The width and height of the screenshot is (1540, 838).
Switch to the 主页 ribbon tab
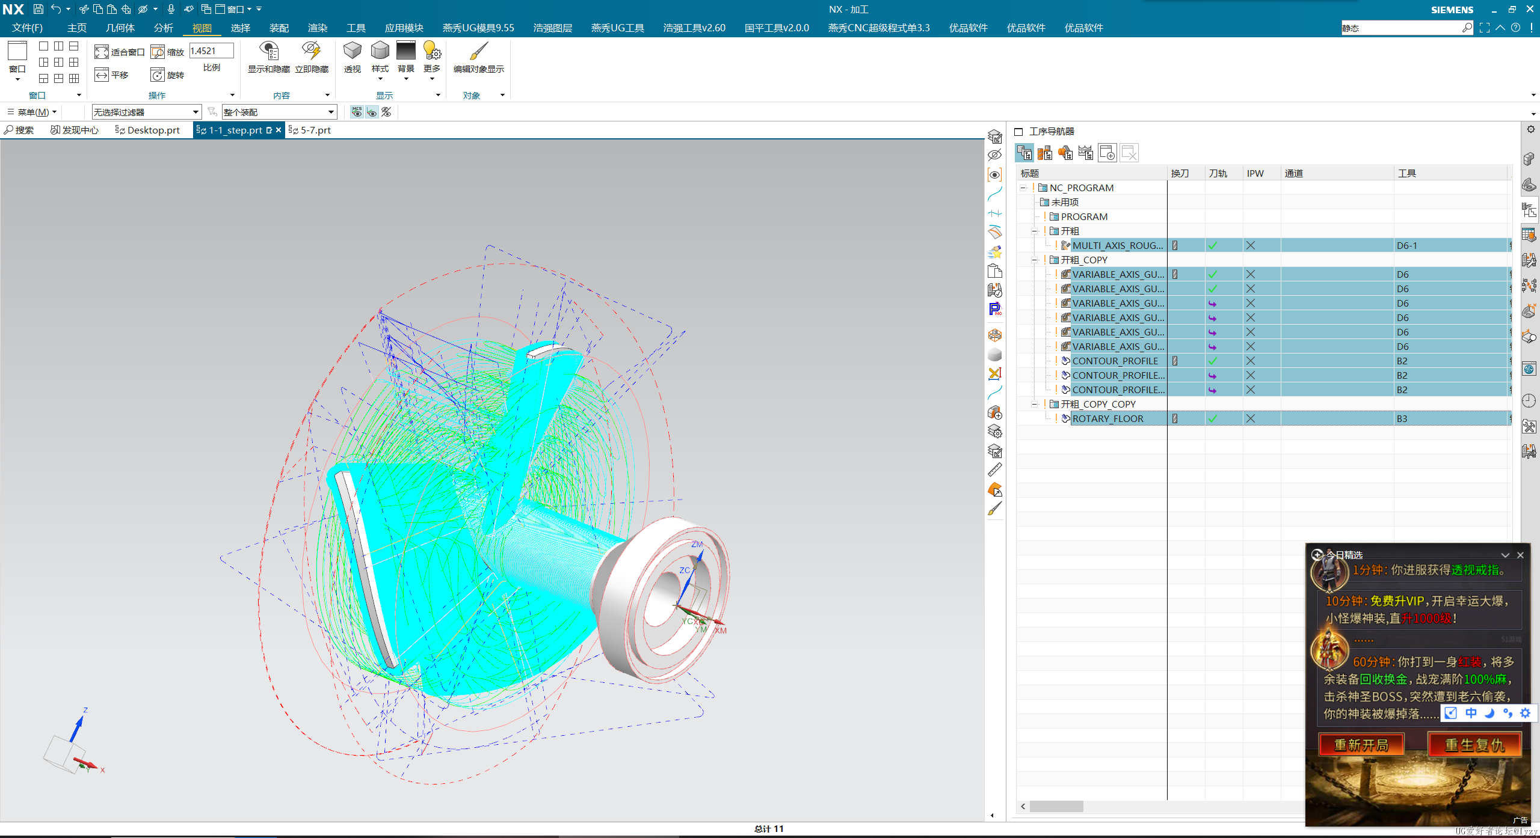[x=77, y=28]
